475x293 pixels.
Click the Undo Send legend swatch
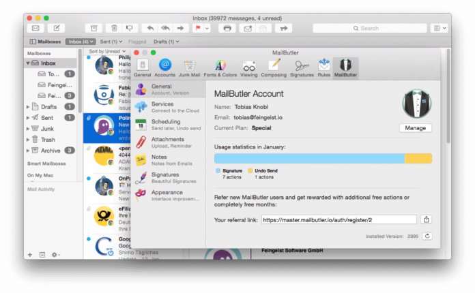coord(250,171)
